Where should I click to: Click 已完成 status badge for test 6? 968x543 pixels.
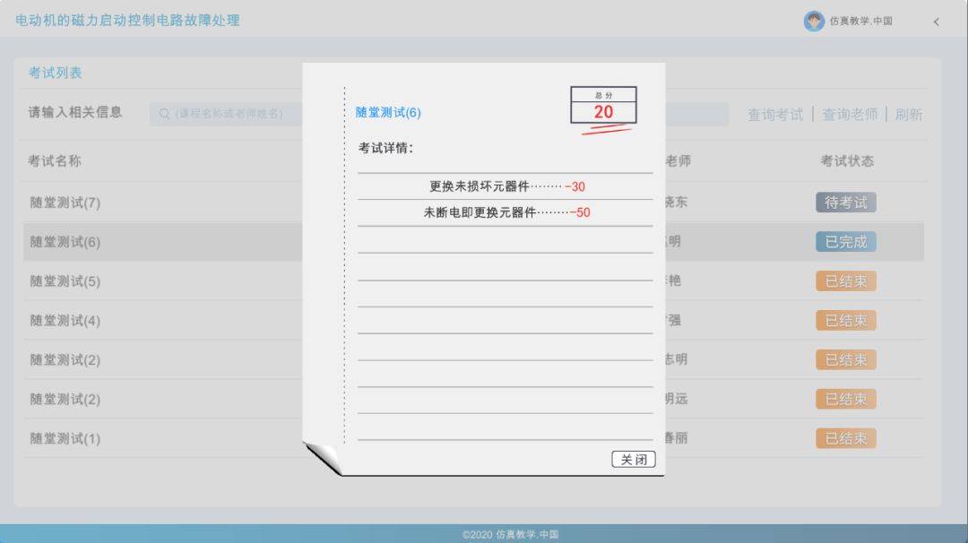[846, 242]
